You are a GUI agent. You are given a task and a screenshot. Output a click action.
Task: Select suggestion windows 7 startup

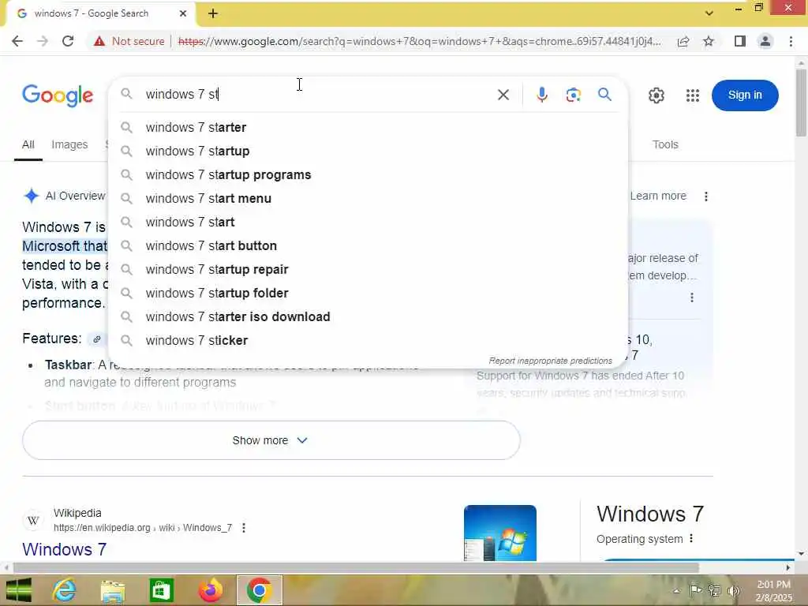pyautogui.click(x=368, y=151)
